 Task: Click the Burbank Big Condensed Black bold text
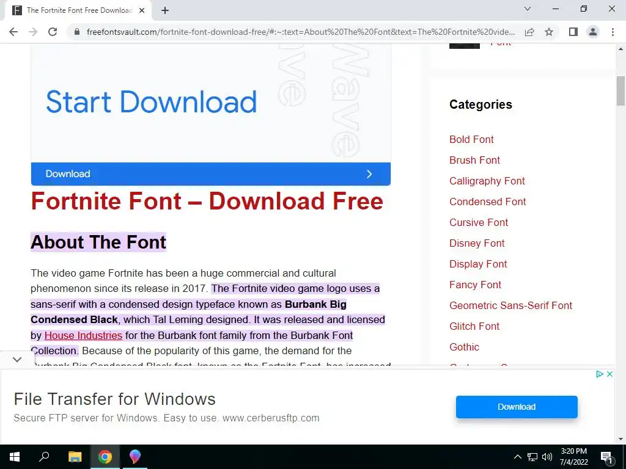(x=189, y=312)
